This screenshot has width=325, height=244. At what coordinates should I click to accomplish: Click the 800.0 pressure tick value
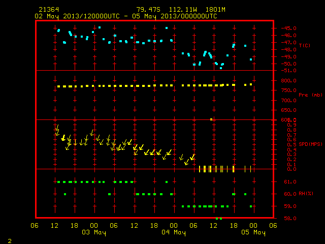288,81
